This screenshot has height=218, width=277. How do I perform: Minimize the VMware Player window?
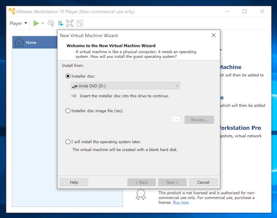pos(227,11)
